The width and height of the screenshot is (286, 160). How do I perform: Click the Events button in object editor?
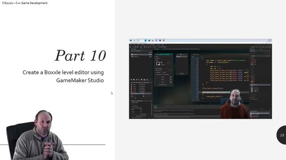[163, 77]
